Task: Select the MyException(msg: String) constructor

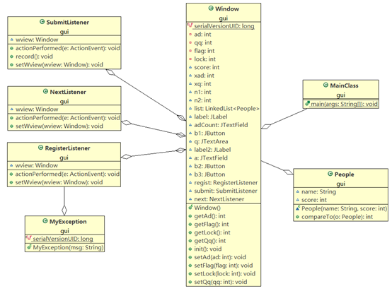Action: pos(68,247)
